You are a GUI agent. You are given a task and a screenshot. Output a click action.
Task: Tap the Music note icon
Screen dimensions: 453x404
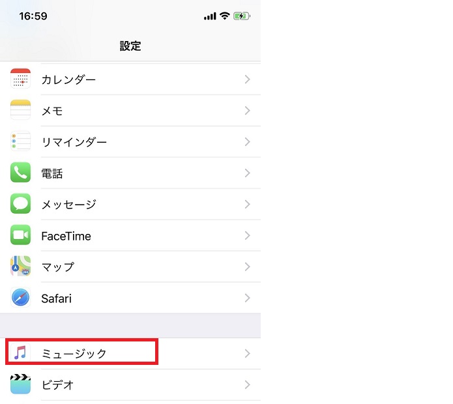(20, 353)
